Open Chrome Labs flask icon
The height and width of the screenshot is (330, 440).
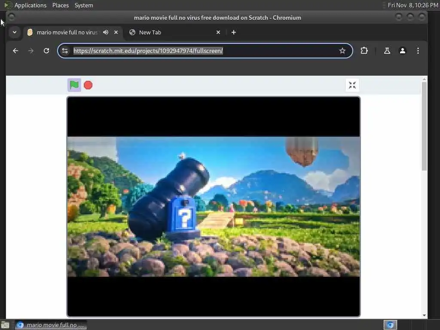coord(387,51)
